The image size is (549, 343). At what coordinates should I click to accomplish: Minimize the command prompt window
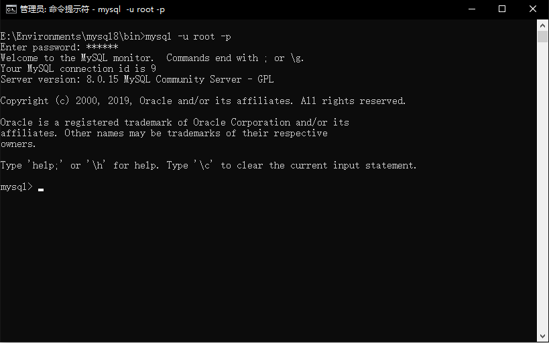tap(472, 9)
